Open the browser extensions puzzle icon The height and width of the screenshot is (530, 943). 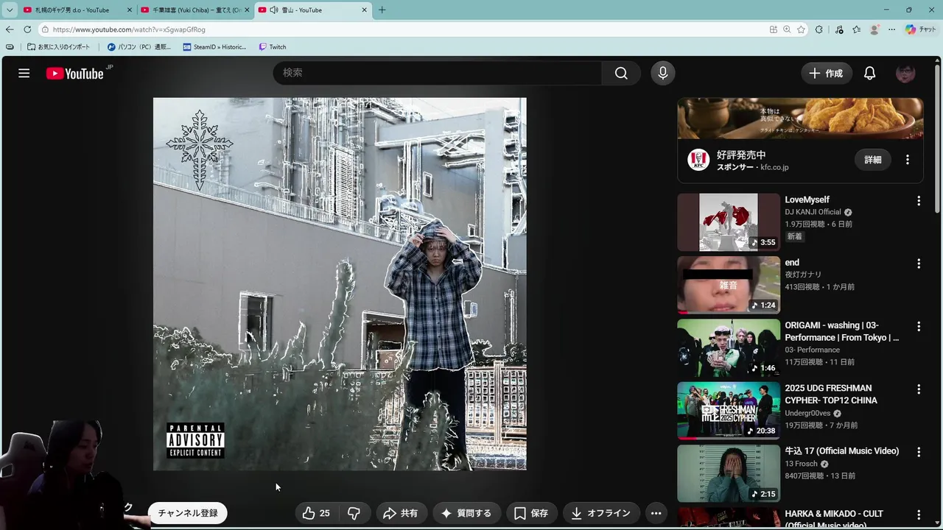[819, 29]
